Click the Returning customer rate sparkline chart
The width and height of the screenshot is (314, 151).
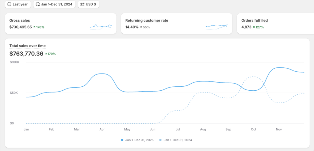(216, 27)
